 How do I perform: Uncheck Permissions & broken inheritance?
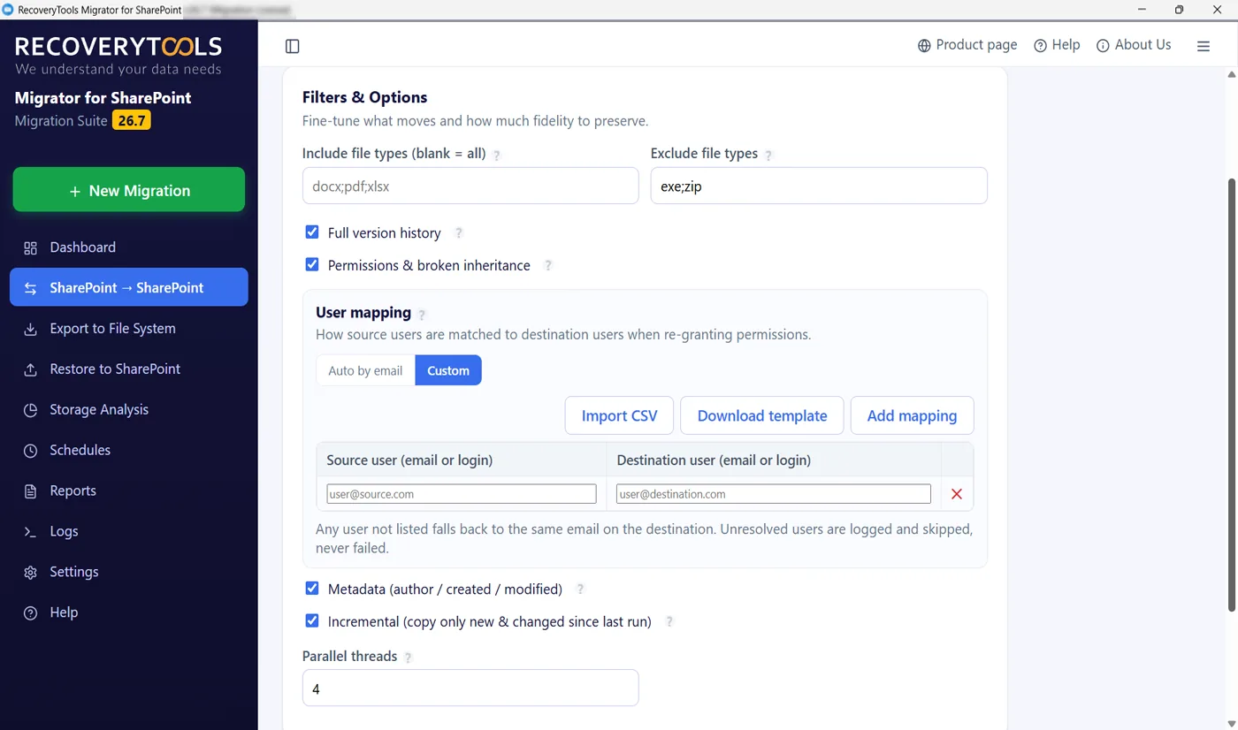pos(312,265)
